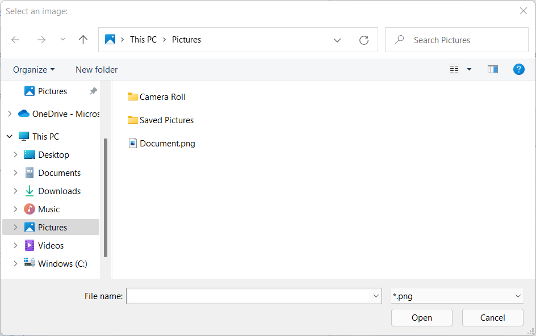This screenshot has height=336, width=536.
Task: Expand the OneDrive tree node
Action: pyautogui.click(x=10, y=114)
